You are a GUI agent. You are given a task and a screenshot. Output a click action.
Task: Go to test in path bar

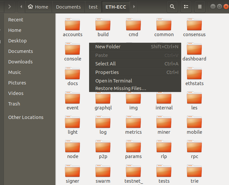(93, 7)
